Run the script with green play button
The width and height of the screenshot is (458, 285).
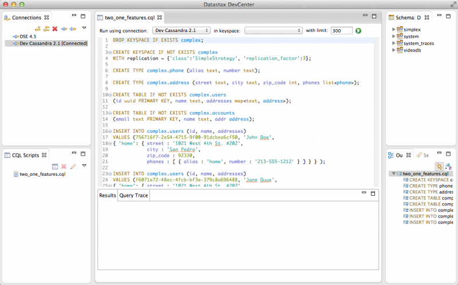coord(358,31)
